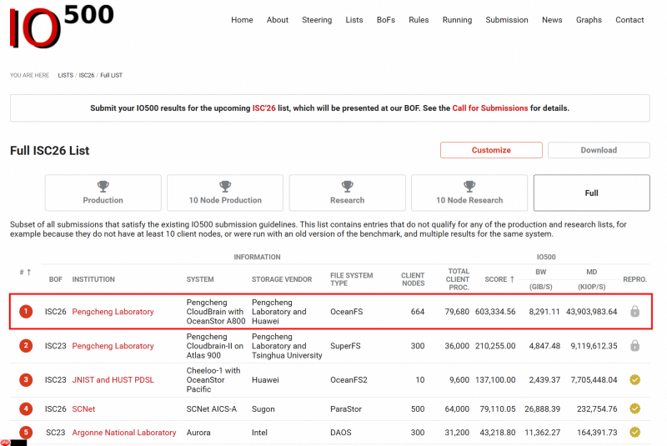The height and width of the screenshot is (446, 667).
Task: Open Pengcheng Laboratory link in rank 2 row
Action: [x=113, y=346]
